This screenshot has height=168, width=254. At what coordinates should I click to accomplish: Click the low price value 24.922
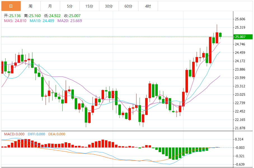(x=55, y=16)
